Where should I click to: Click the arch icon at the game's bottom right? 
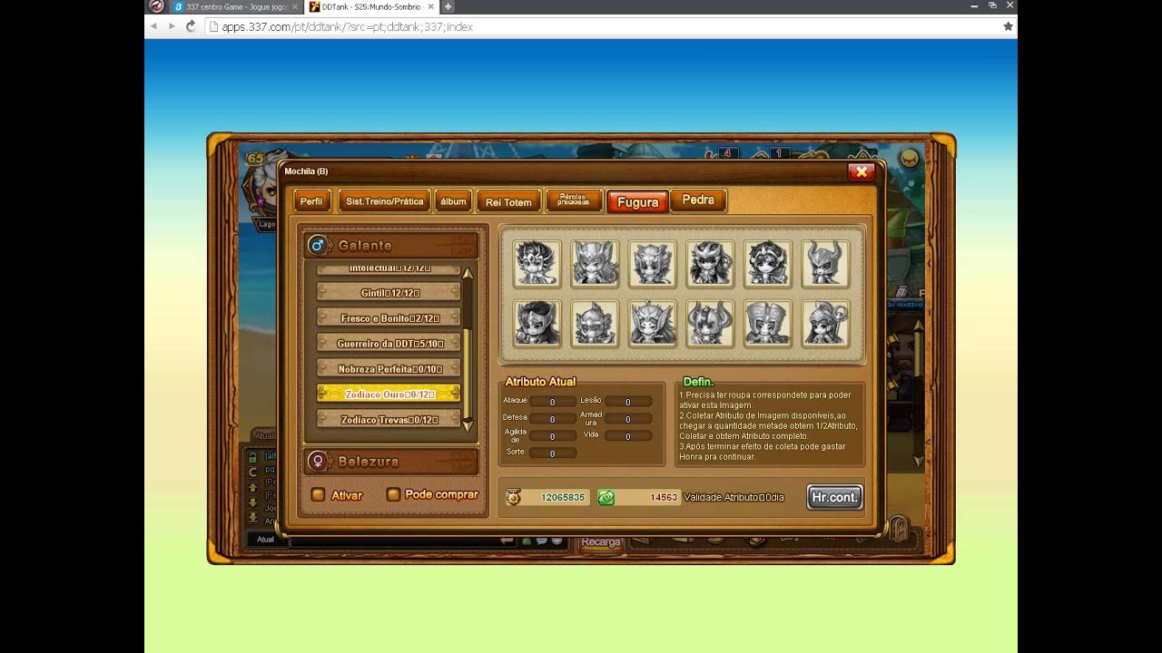click(898, 529)
